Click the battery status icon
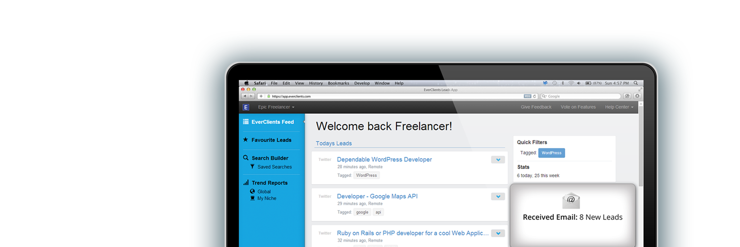Screen dimensions: 740x247 click(588, 83)
